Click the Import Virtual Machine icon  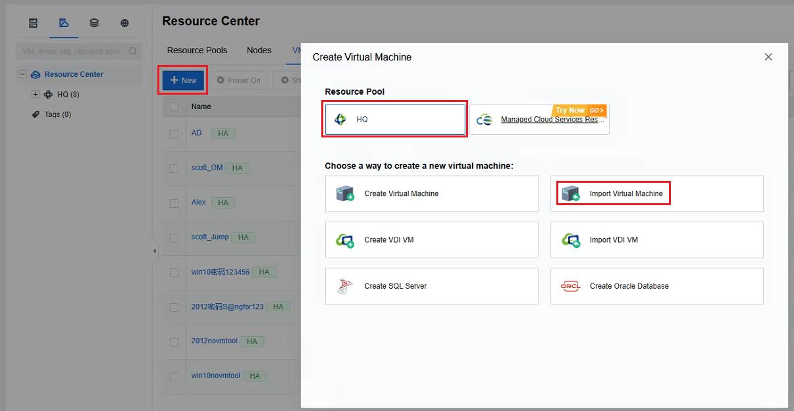coord(570,193)
